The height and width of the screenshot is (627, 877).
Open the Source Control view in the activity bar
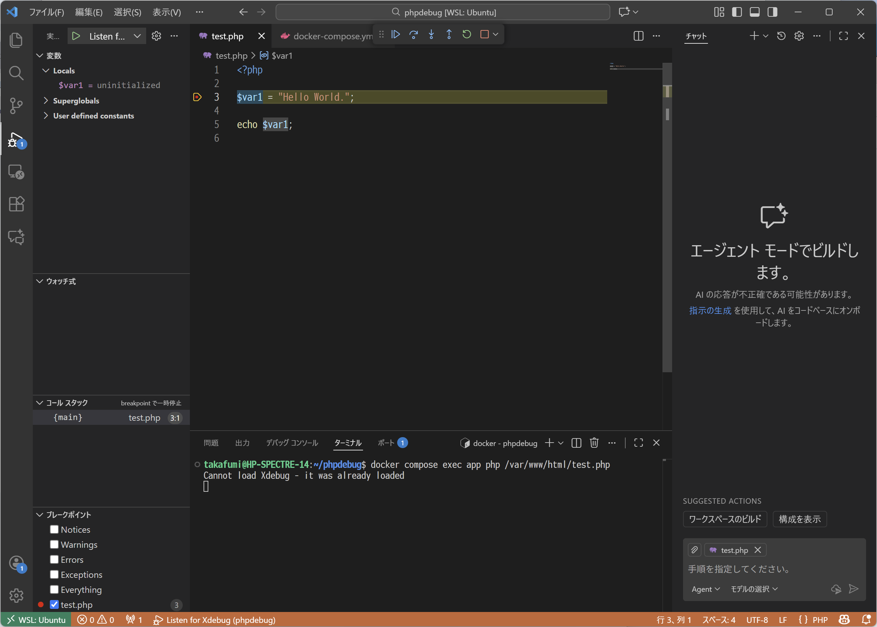tap(16, 106)
